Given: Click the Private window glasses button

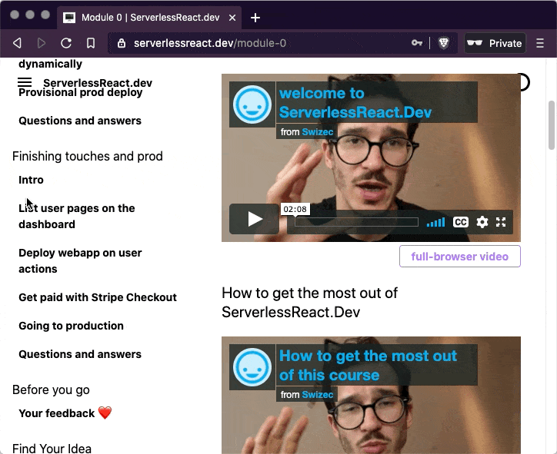Looking at the screenshot, I should 495,43.
